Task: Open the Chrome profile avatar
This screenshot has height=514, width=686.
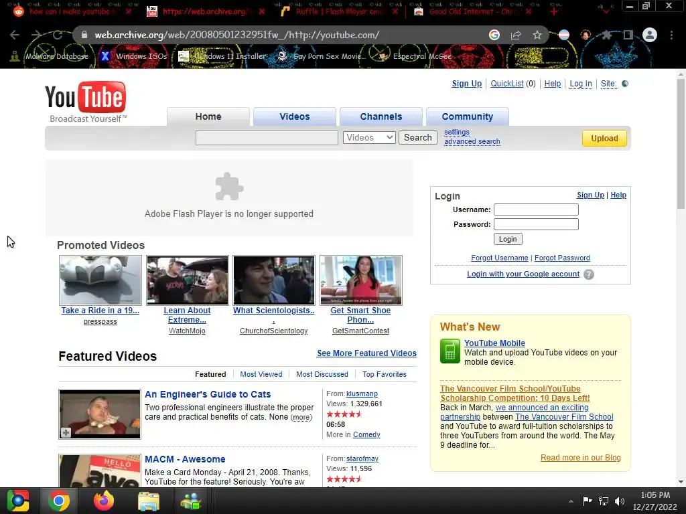Action: [650, 35]
